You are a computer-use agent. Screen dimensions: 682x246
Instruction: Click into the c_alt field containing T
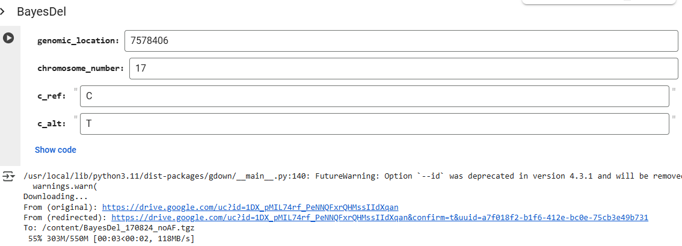[x=375, y=124]
